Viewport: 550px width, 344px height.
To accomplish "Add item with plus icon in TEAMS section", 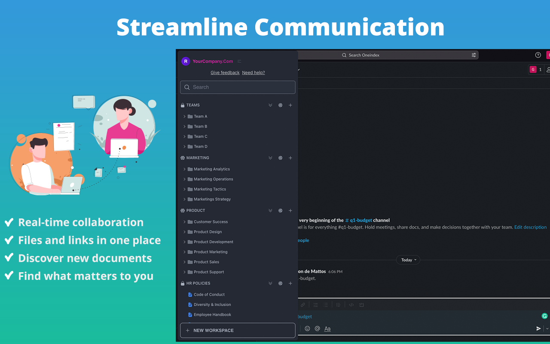I will [x=290, y=105].
